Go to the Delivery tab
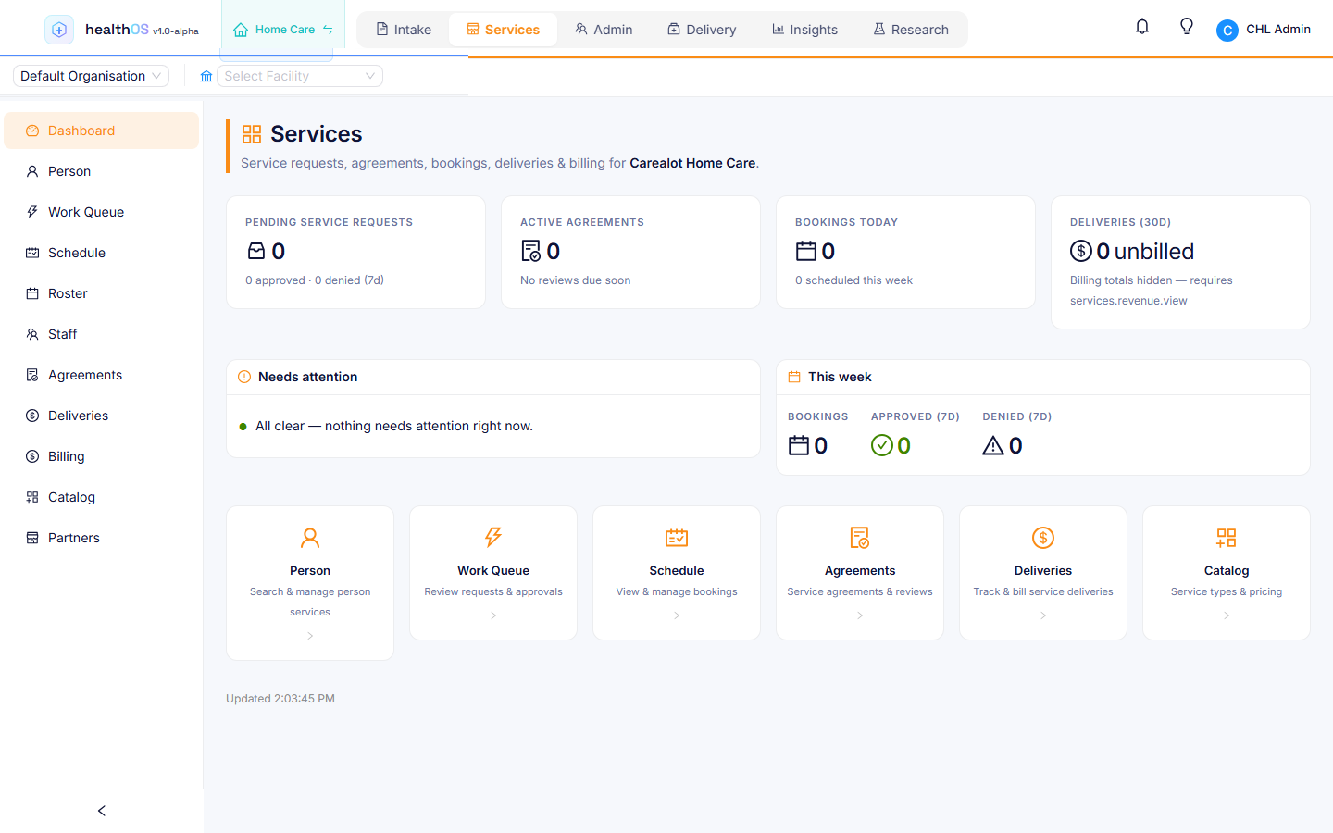This screenshot has height=833, width=1333. coord(702,30)
